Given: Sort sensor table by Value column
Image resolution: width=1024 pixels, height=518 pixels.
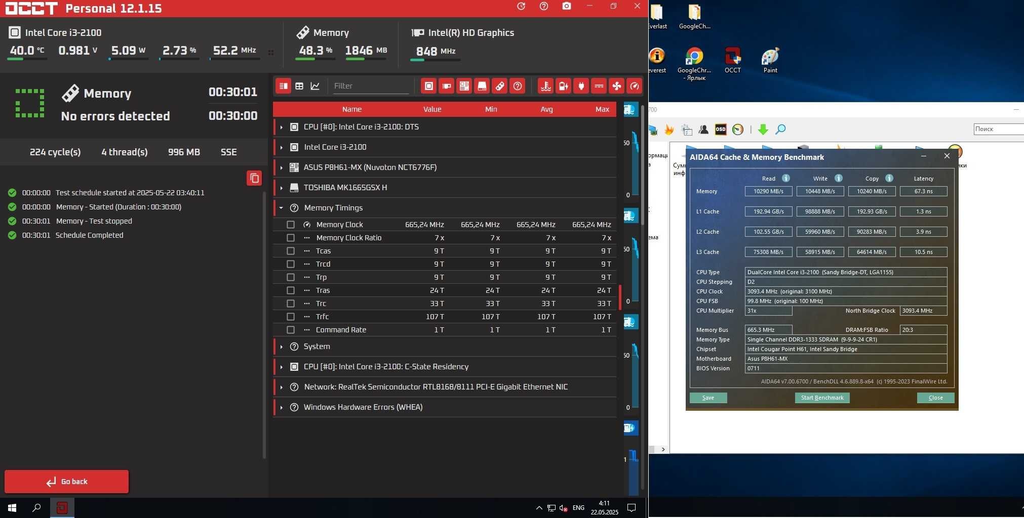Looking at the screenshot, I should (432, 109).
